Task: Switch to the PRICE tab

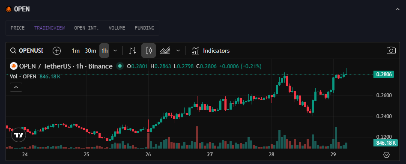Action: click(x=18, y=28)
